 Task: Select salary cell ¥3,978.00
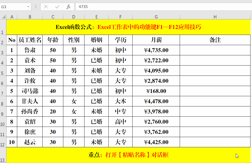(x=156, y=111)
